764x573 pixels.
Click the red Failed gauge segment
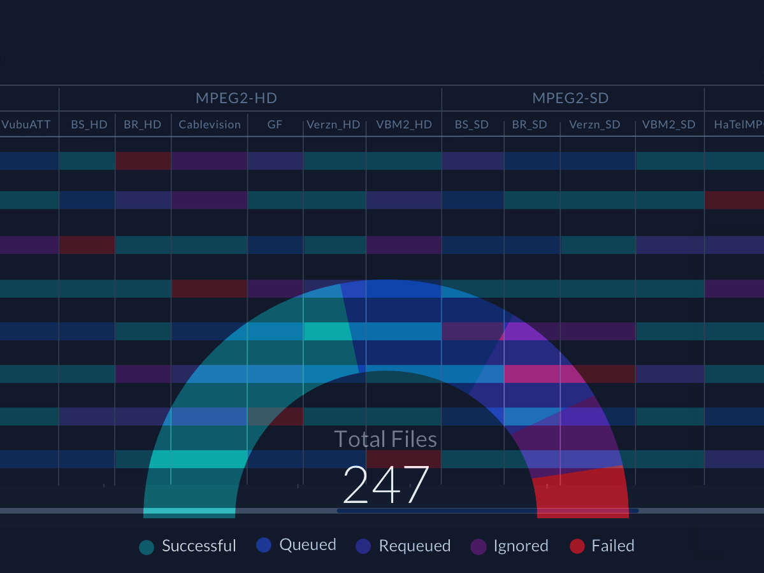point(582,493)
